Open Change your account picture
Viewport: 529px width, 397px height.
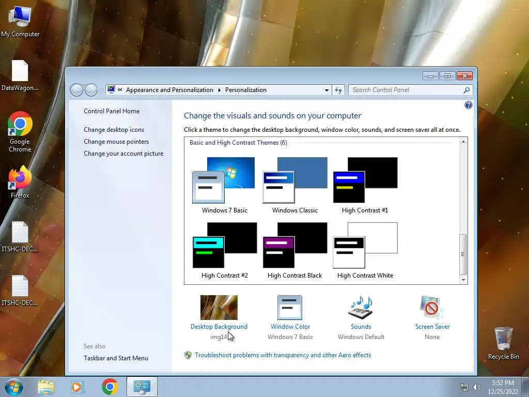(123, 153)
